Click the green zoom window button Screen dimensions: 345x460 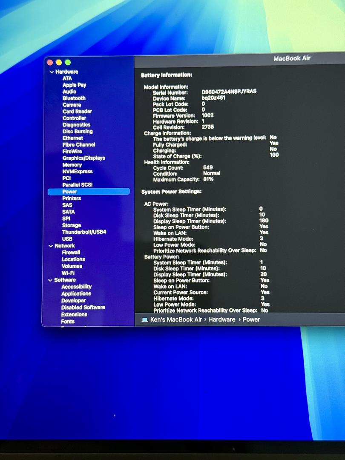pyautogui.click(x=68, y=63)
